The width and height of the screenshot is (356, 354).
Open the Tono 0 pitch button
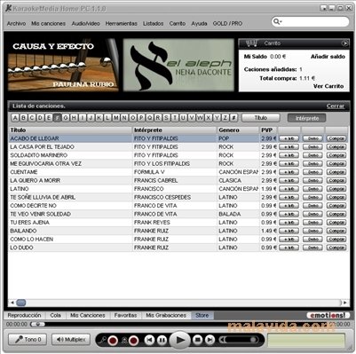28,340
